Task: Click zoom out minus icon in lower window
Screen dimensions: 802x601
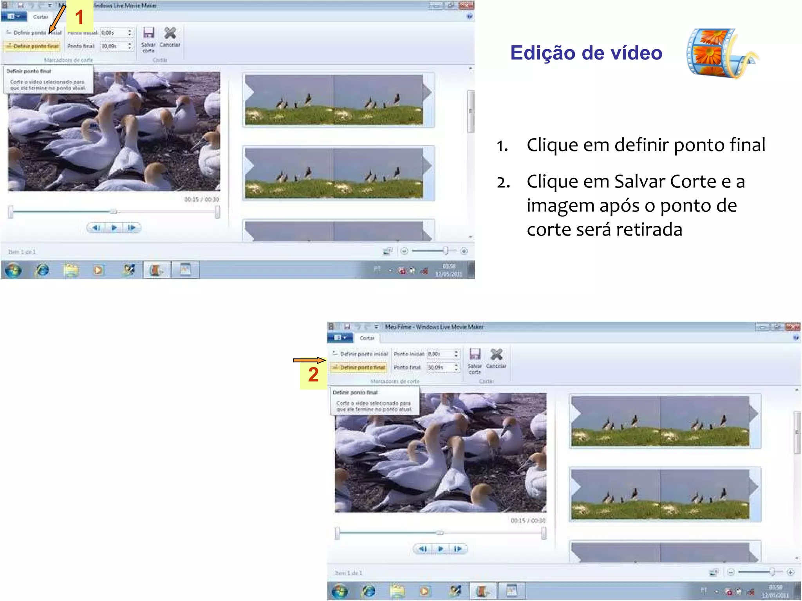Action: [x=731, y=572]
